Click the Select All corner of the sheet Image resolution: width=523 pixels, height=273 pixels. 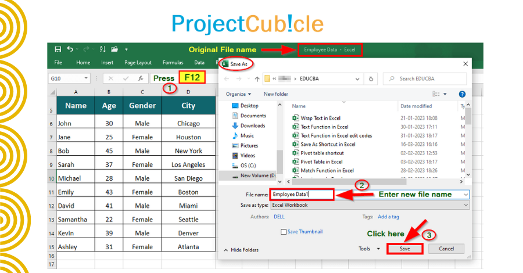(52, 92)
